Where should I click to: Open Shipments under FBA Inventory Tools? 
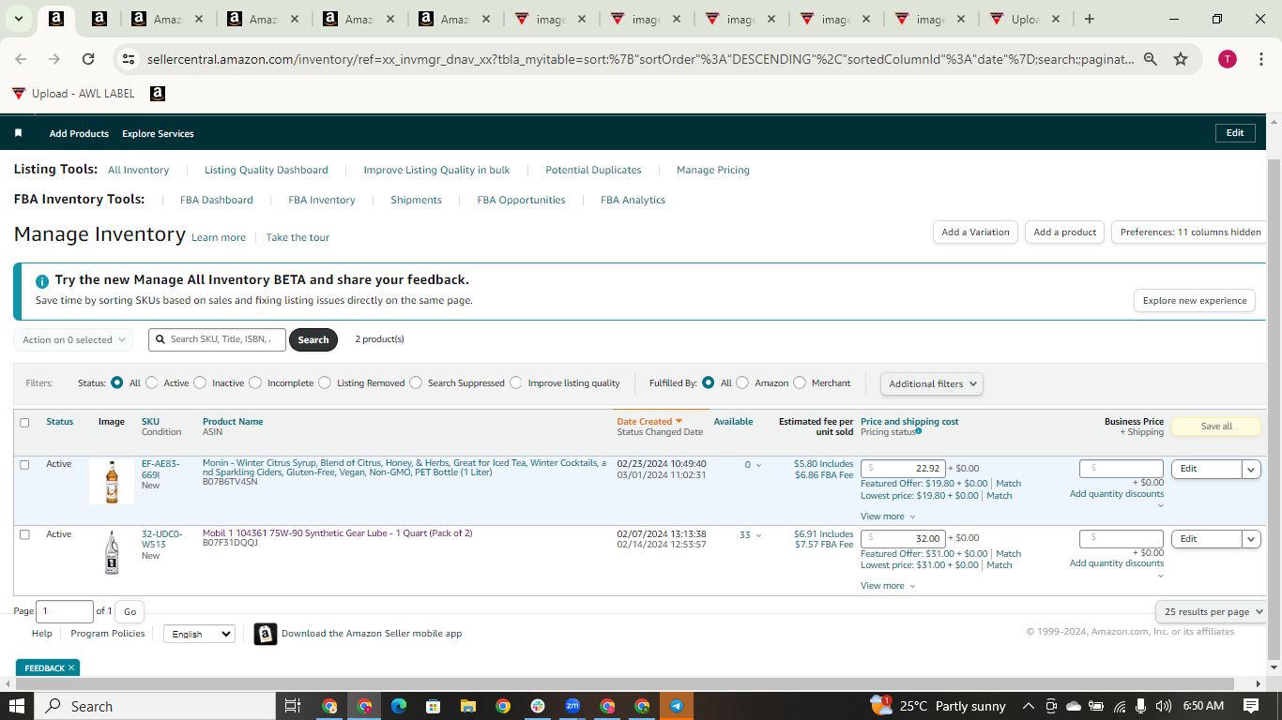[416, 200]
